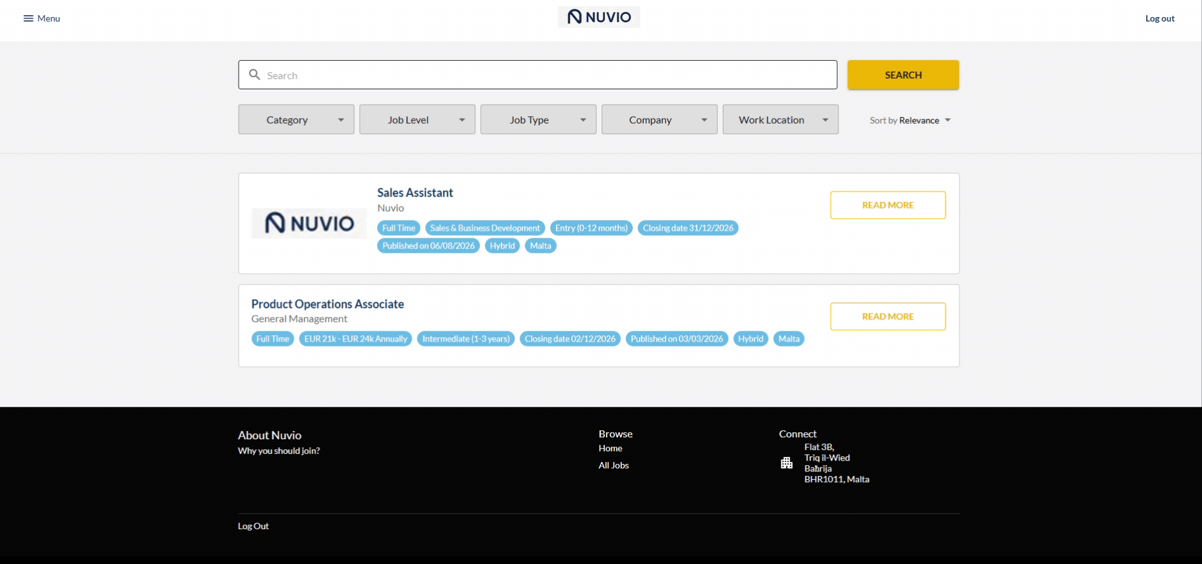Viewport: 1202px width, 564px height.
Task: Read more about Product Operations Associate
Action: click(x=888, y=316)
